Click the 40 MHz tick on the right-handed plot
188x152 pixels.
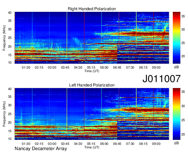(x=10, y=13)
